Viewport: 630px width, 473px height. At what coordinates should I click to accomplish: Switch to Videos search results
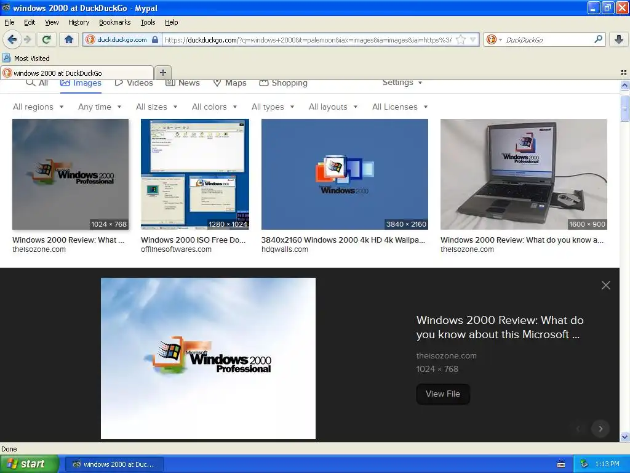pos(134,83)
